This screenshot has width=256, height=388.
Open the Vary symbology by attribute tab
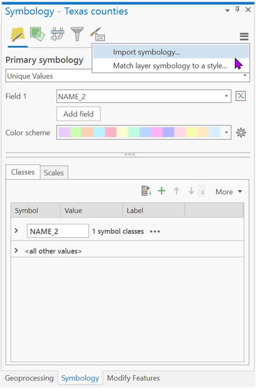37,34
